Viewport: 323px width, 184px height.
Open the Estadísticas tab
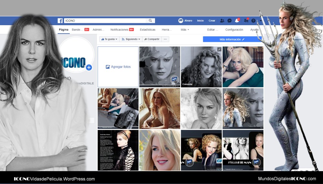(148, 30)
